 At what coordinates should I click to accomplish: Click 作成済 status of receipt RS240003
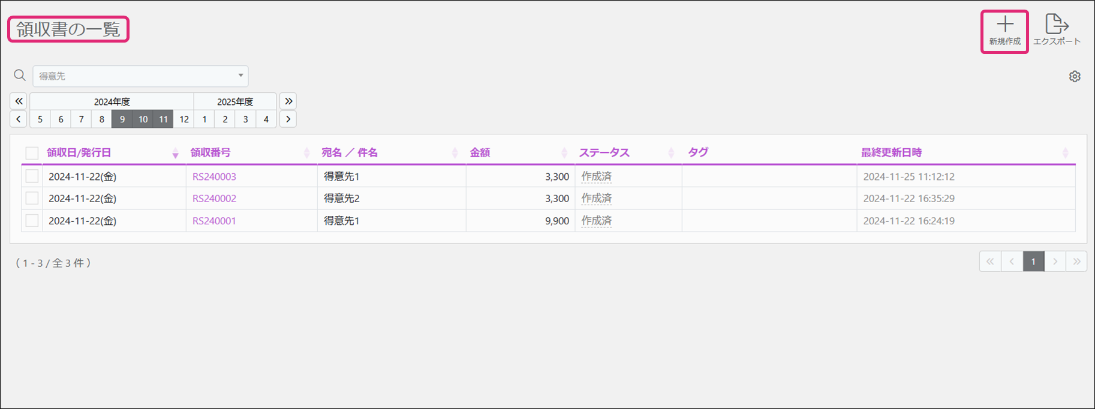pyautogui.click(x=596, y=177)
